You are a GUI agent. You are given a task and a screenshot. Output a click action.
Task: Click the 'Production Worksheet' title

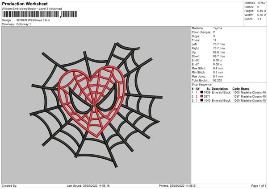click(25, 4)
